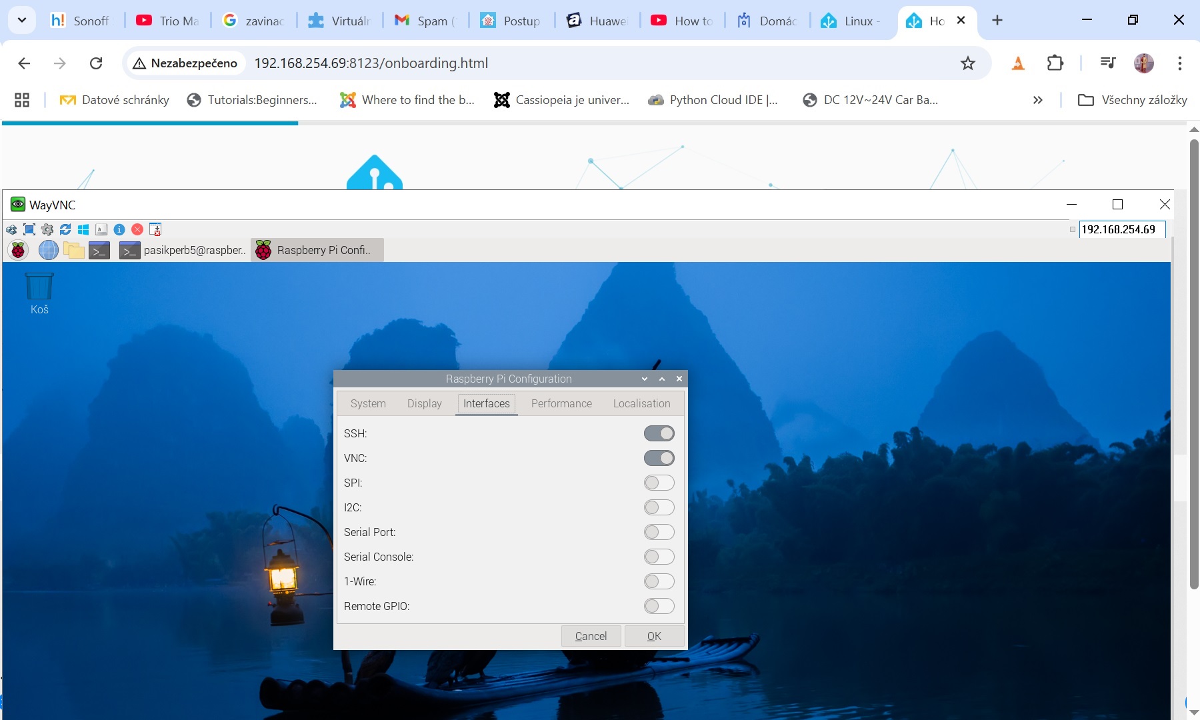Turn off the VNC toggle

tap(659, 458)
